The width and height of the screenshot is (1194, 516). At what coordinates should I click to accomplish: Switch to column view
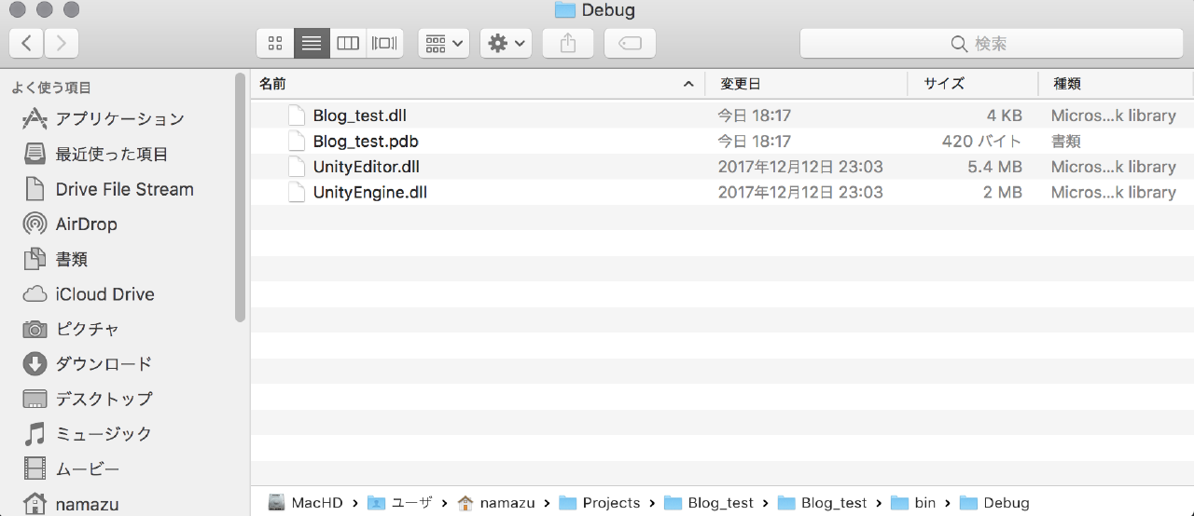[x=348, y=43]
